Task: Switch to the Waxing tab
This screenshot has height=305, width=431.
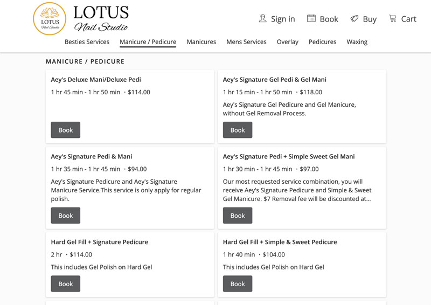Action: tap(357, 42)
